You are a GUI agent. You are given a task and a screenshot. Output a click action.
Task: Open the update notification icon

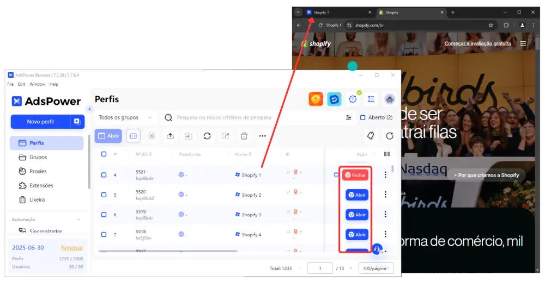[x=353, y=99]
